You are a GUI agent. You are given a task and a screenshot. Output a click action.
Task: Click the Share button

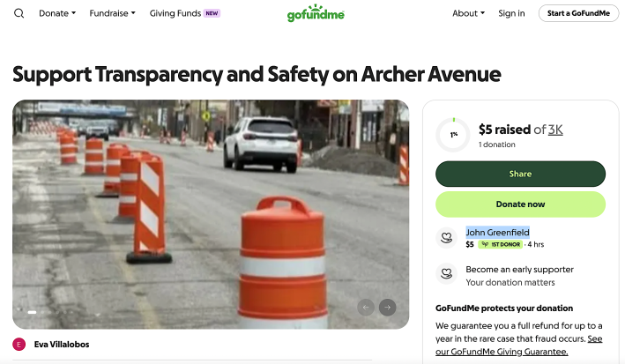click(x=520, y=174)
